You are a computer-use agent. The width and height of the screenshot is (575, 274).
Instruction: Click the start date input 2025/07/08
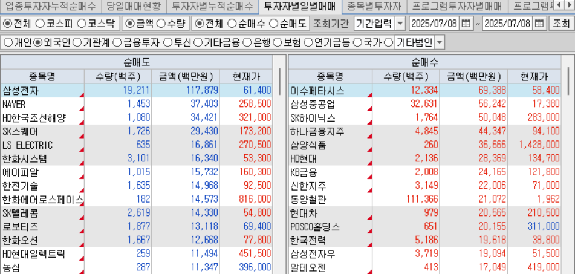[434, 24]
